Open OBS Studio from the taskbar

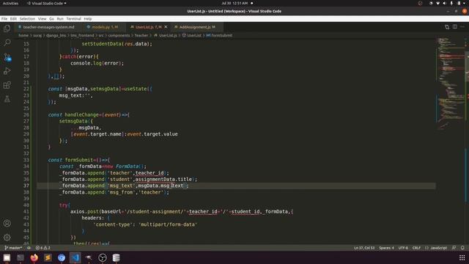[103, 257]
